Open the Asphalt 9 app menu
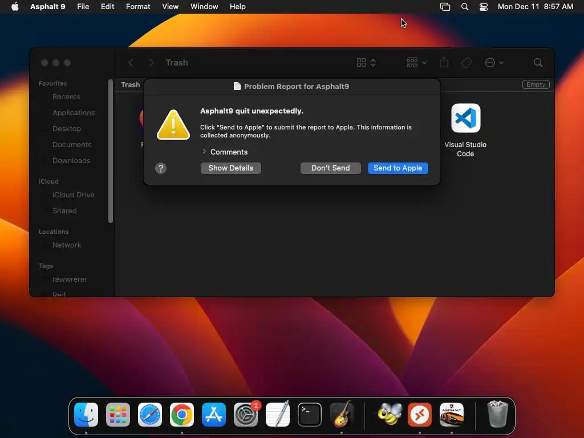584x438 pixels. click(48, 7)
